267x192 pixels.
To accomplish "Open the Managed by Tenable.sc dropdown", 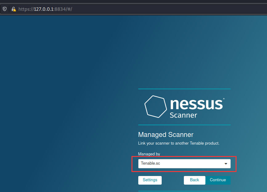I will tap(184, 164).
